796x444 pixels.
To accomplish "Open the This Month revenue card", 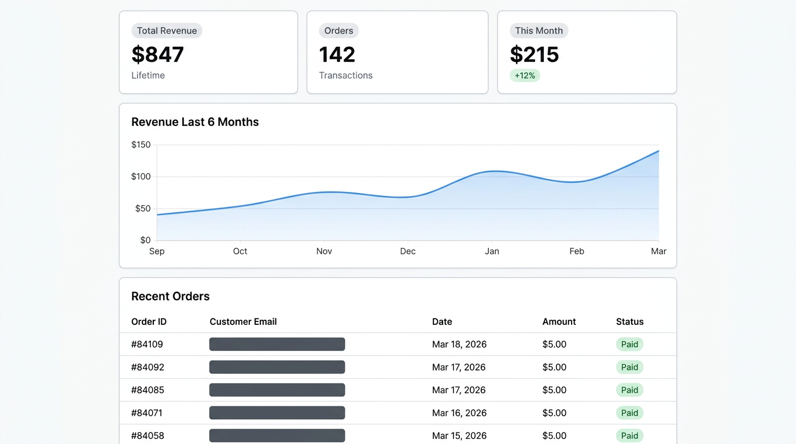I will click(x=587, y=51).
